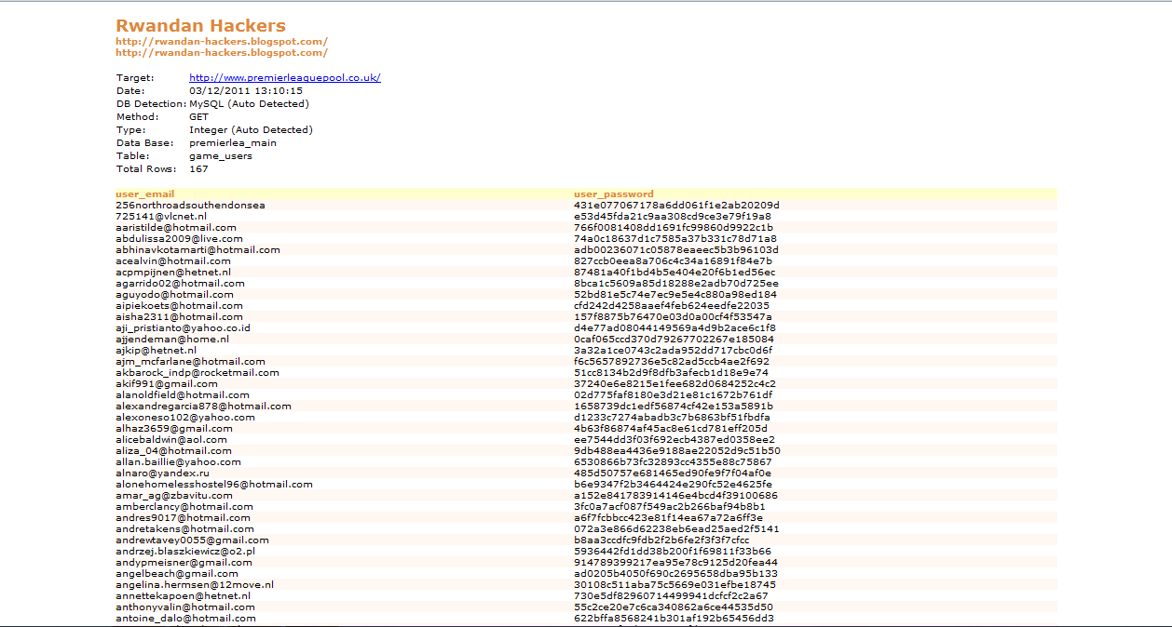Click the DB Detection label

151,104
